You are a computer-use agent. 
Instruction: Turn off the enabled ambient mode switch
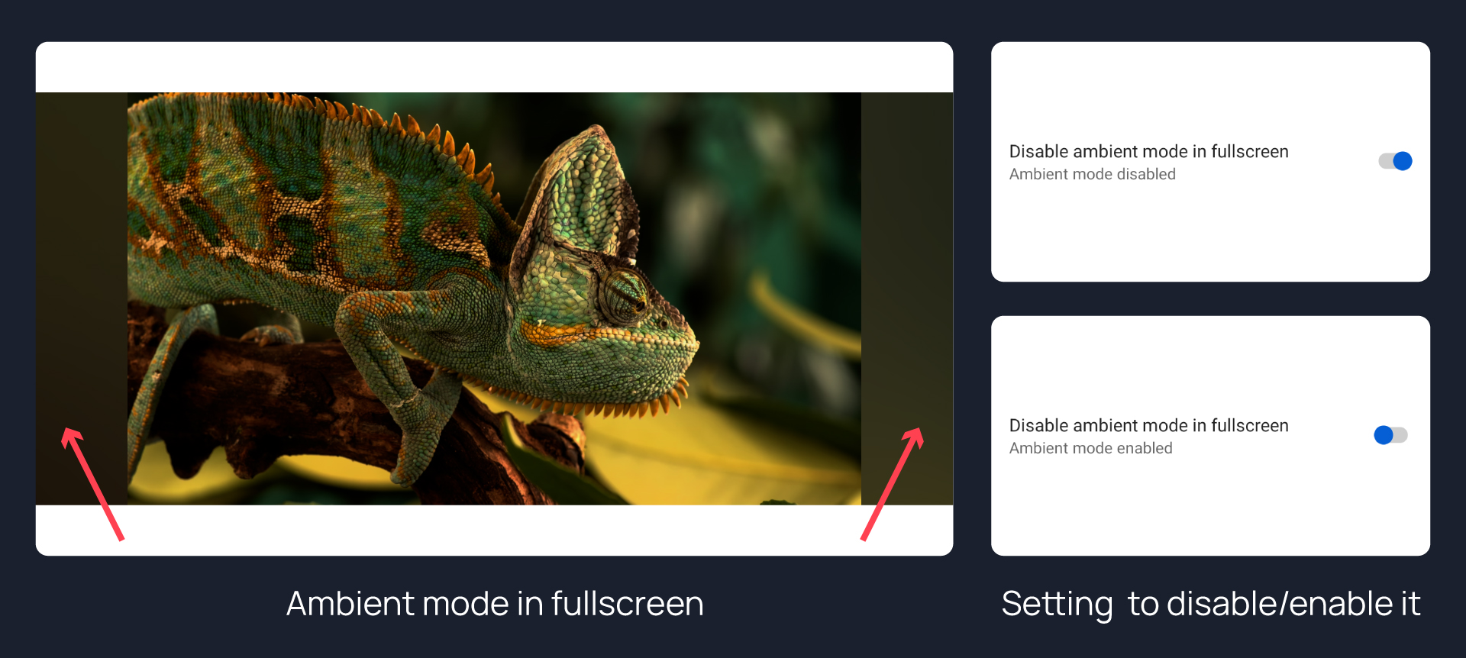point(1395,161)
